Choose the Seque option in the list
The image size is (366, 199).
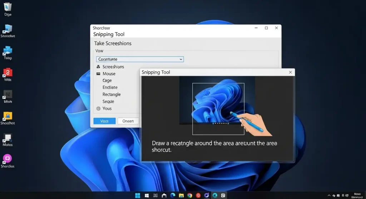pos(108,101)
